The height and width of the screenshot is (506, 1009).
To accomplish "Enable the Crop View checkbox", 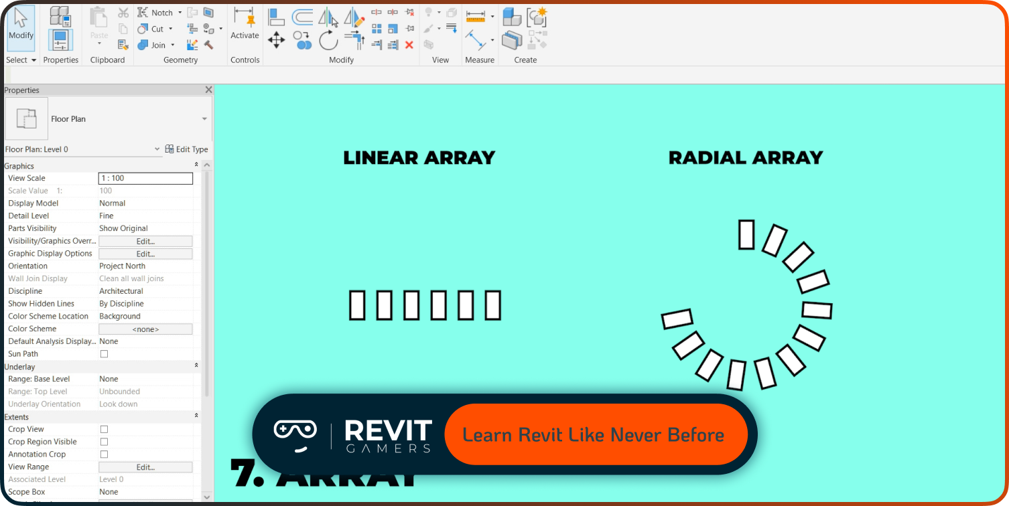I will click(104, 429).
